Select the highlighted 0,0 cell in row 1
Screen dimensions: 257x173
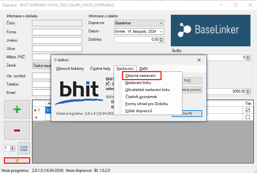pyautogui.click(x=48, y=110)
